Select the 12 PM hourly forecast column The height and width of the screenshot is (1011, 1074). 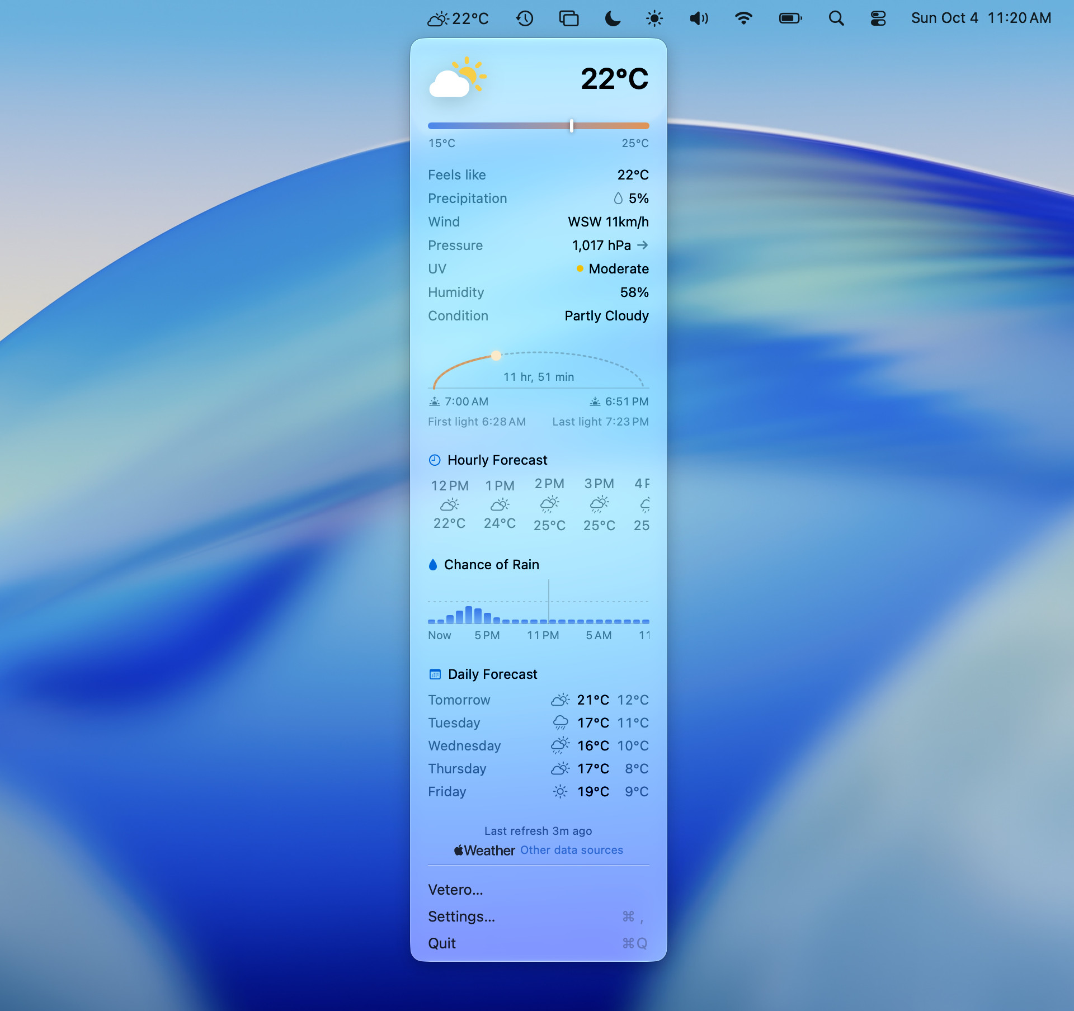(x=450, y=505)
